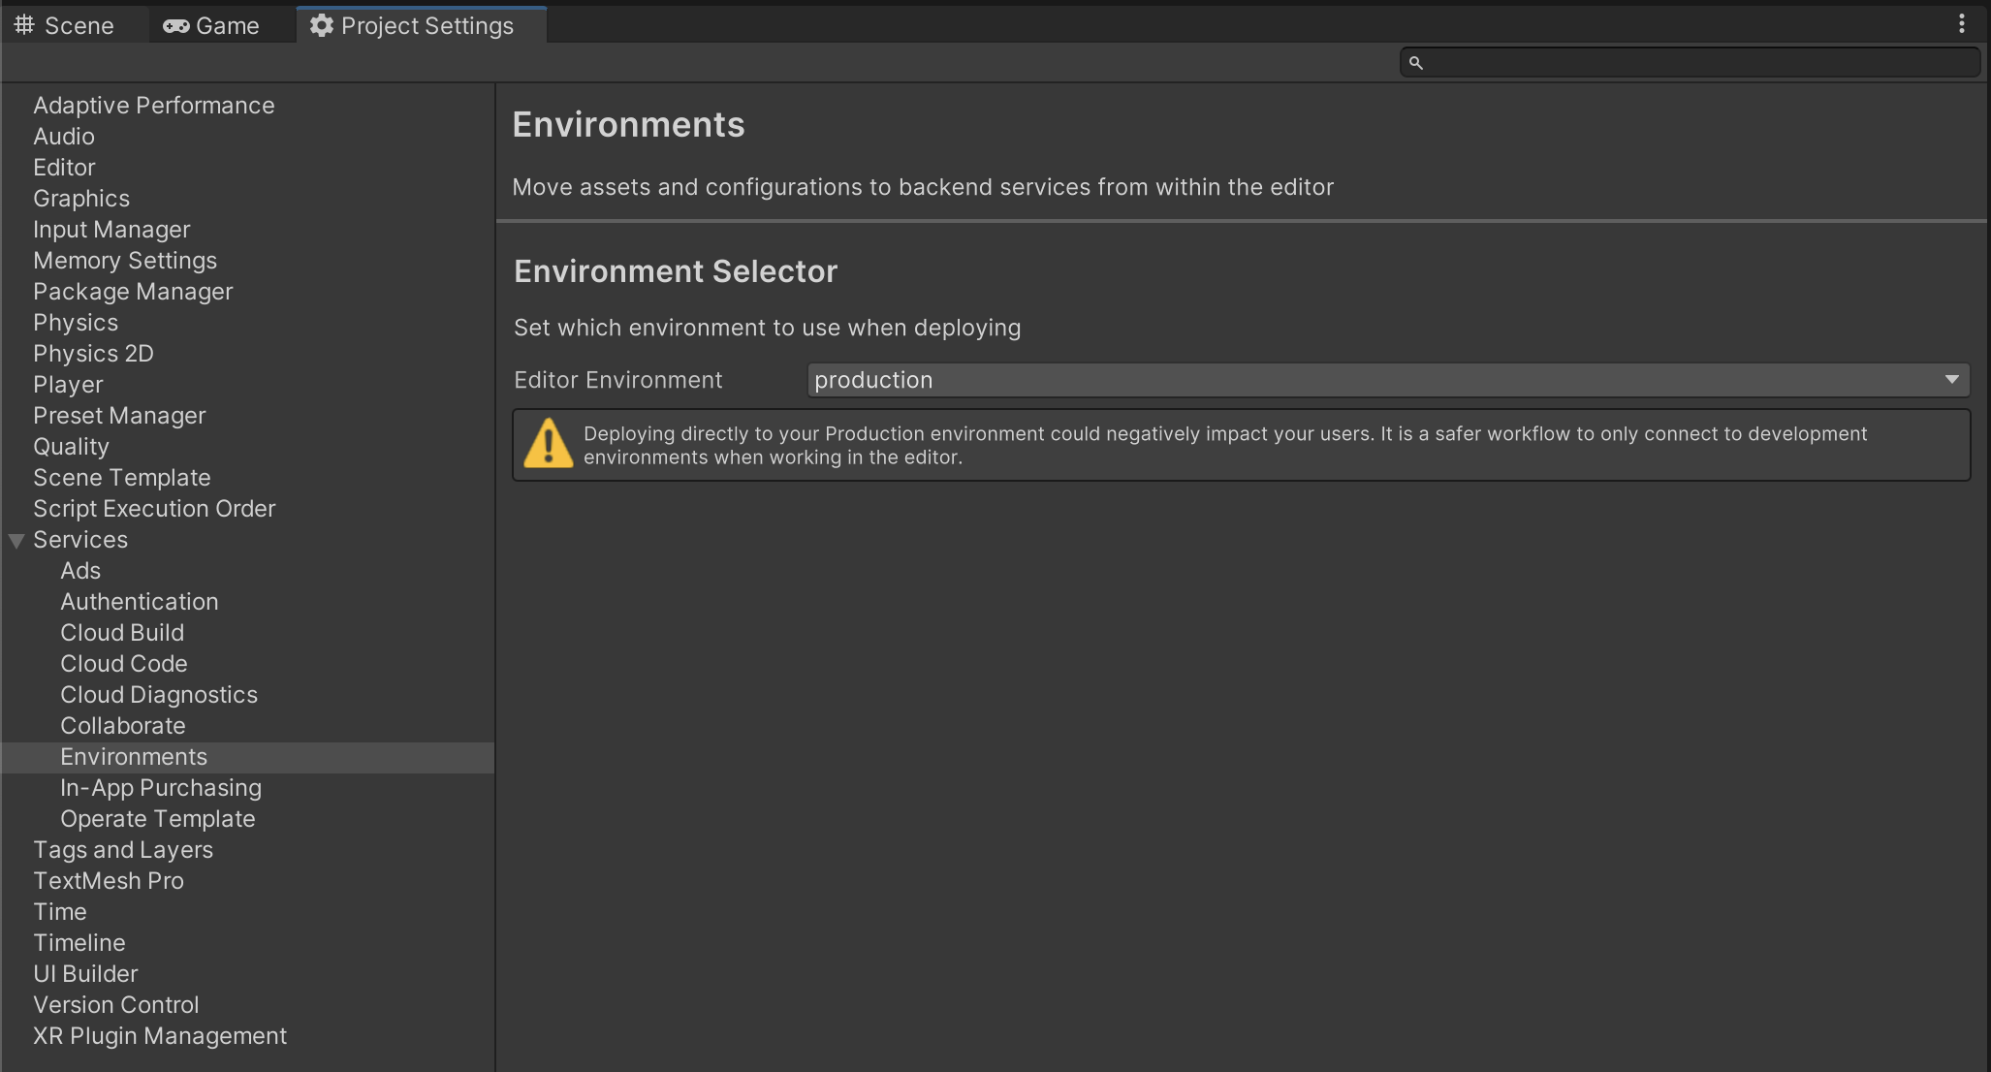Click the three-dot panel options icon
The image size is (1991, 1072).
pyautogui.click(x=1962, y=23)
